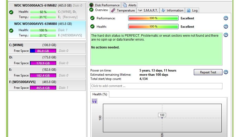Screen dimensions: 244x137
Task: Click the (106.9 GB) size of C: partition
Action: click(x=49, y=45)
